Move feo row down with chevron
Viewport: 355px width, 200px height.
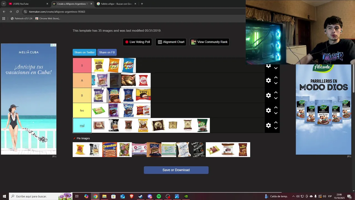pyautogui.click(x=276, y=113)
